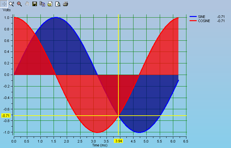Click the yellow -0.71 voltage cursor label

tap(6, 115)
